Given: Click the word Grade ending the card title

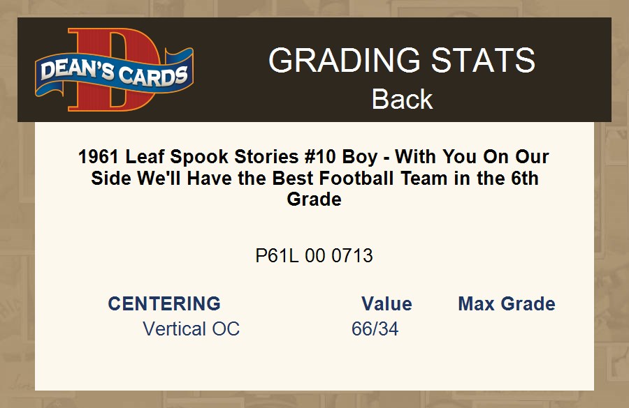Looking at the screenshot, I should point(314,199).
